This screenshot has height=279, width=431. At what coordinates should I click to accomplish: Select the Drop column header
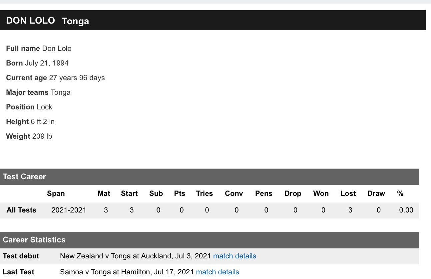click(x=293, y=194)
